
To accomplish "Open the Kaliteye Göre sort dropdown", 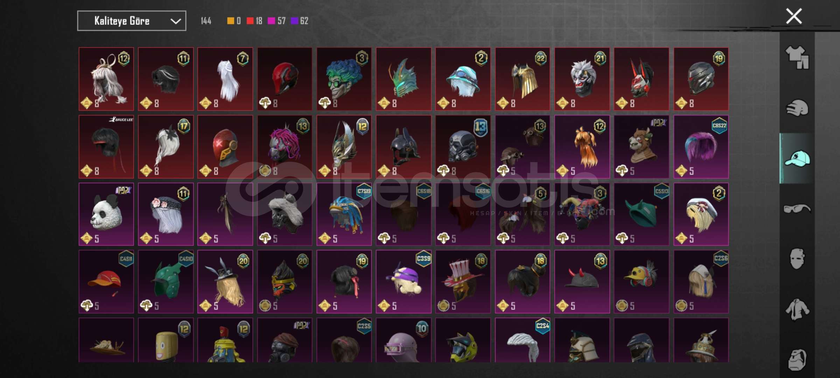I will click(132, 21).
